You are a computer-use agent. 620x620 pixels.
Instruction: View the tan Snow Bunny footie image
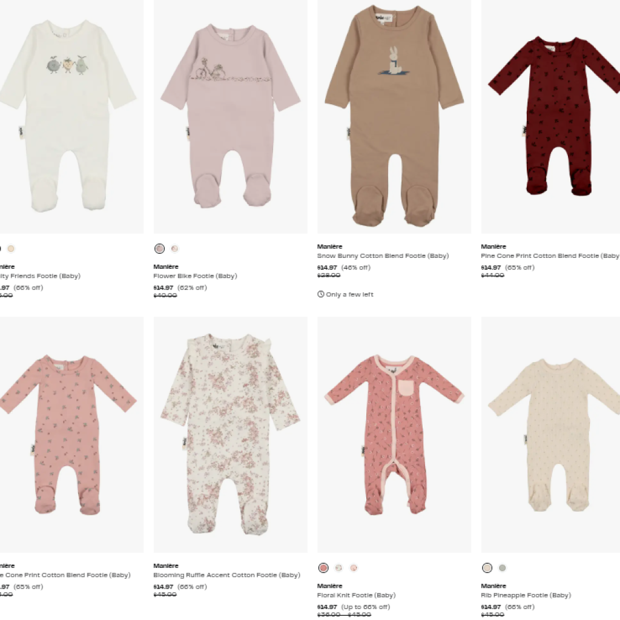pyautogui.click(x=394, y=117)
